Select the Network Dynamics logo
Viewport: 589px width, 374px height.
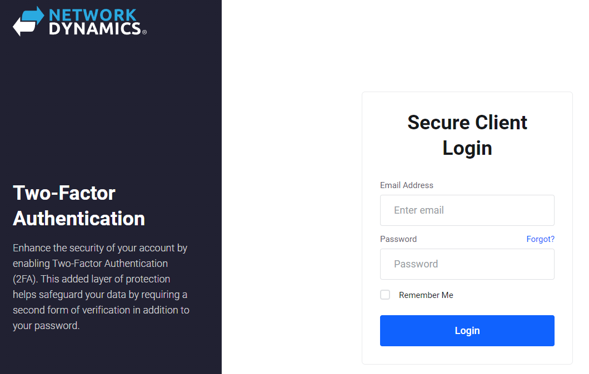(x=78, y=21)
